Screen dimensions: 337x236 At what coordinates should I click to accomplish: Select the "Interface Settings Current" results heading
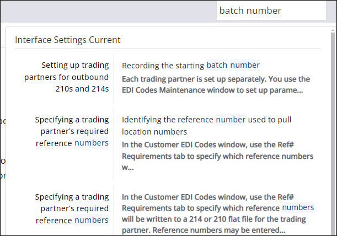pyautogui.click(x=68, y=40)
